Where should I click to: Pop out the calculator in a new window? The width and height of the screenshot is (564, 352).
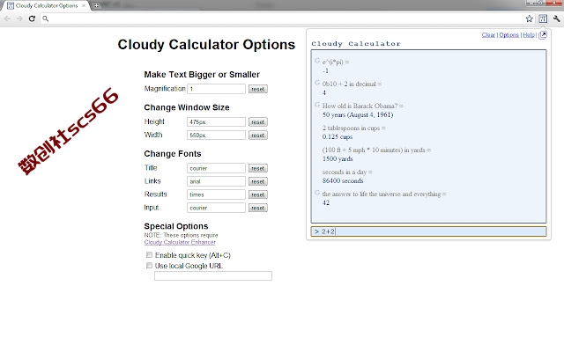click(x=543, y=35)
